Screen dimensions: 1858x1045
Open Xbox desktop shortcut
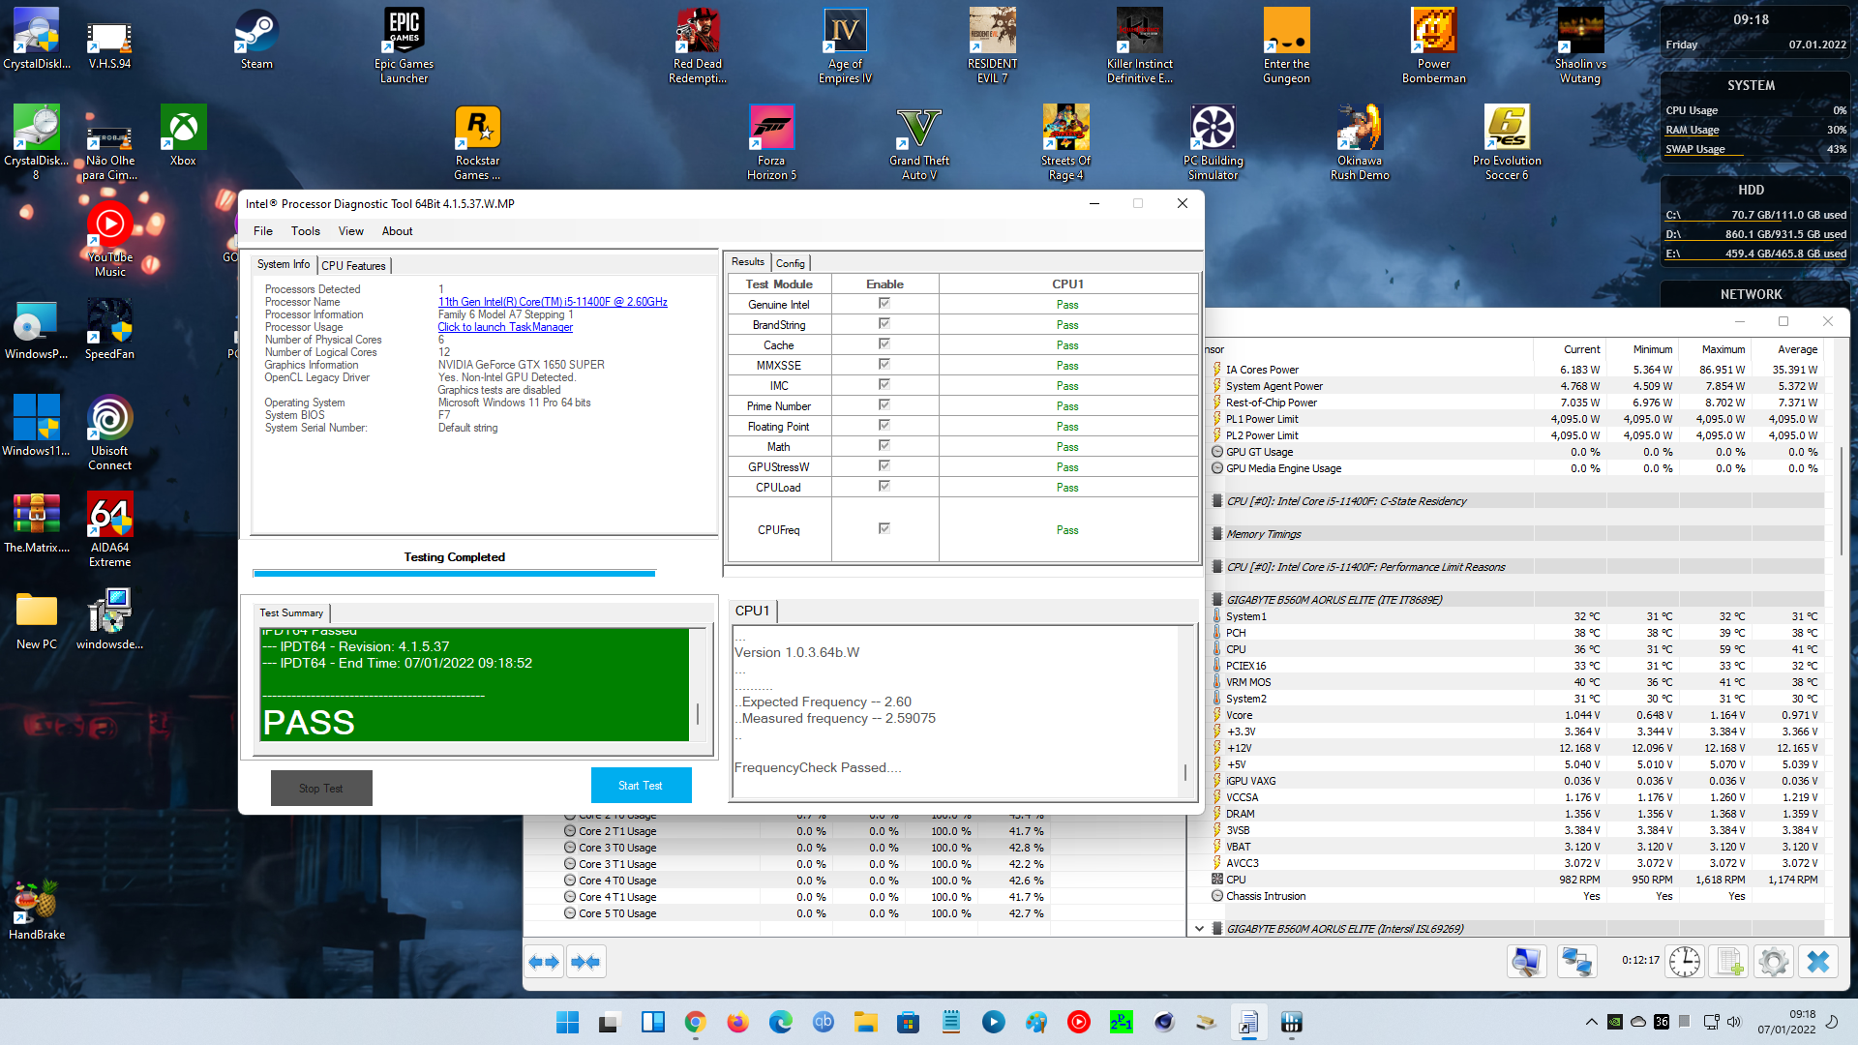pyautogui.click(x=183, y=135)
